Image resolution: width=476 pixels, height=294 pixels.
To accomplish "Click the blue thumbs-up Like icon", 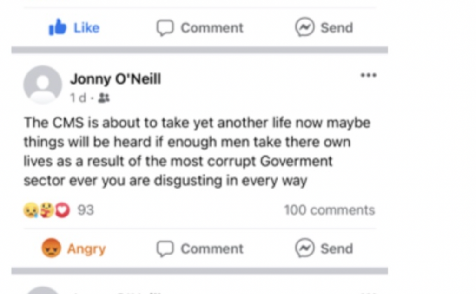I will [58, 28].
